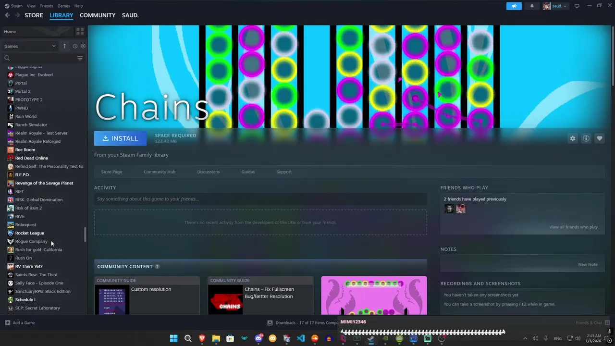This screenshot has width=615, height=346.
Task: Go forward with navigation arrow
Action: coord(18,15)
